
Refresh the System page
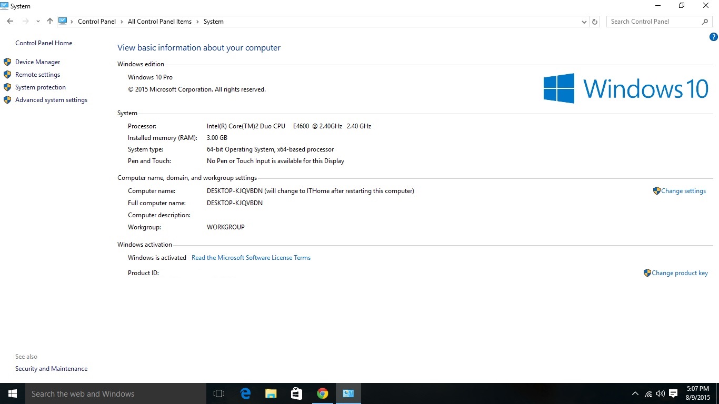coord(595,22)
